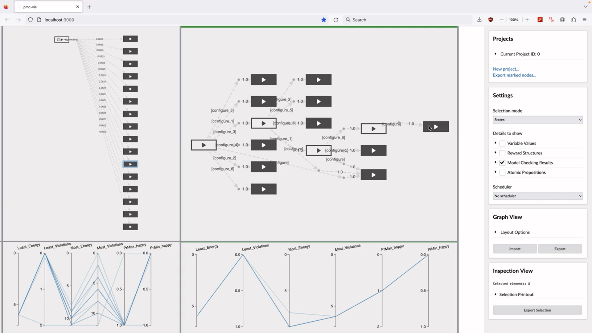Open the Selection mode States dropdown
Screen dimensions: 592x333
click(x=537, y=120)
